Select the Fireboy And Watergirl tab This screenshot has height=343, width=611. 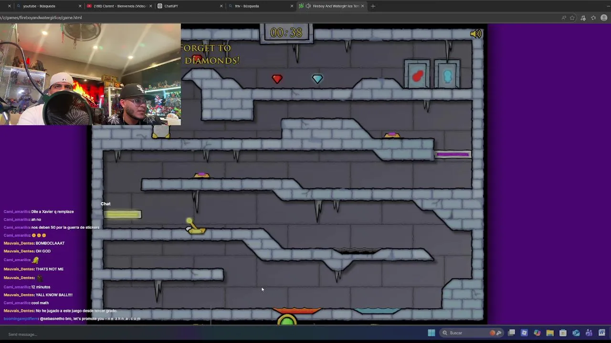(x=332, y=6)
